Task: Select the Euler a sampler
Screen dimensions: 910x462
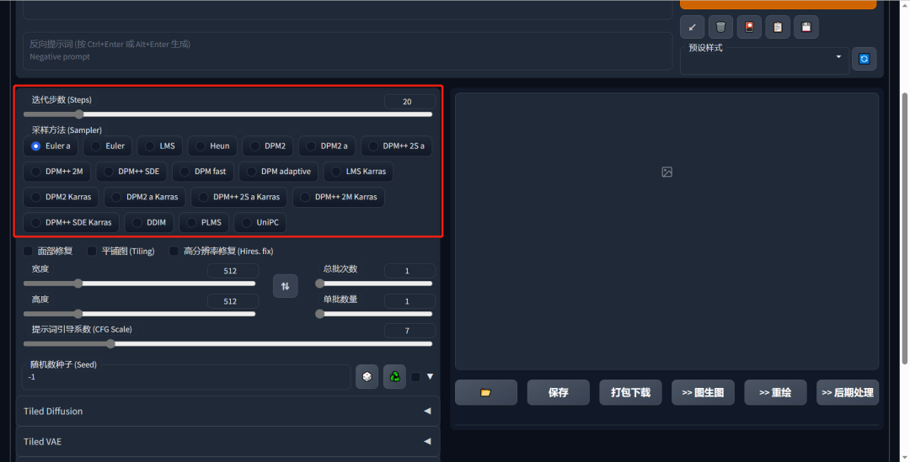Action: pos(51,146)
